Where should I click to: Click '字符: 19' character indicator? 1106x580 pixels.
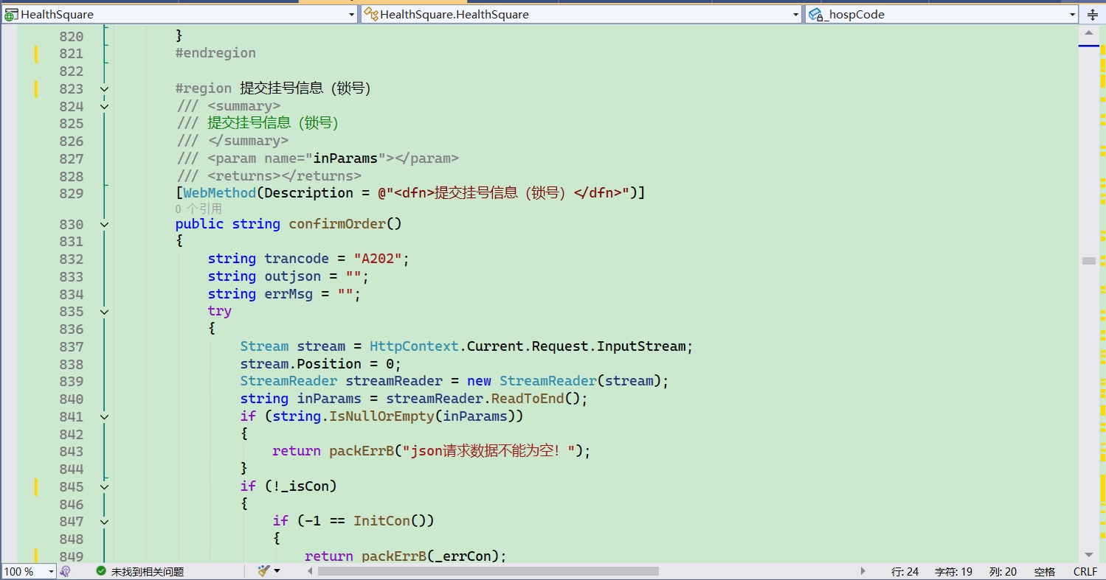(x=954, y=571)
